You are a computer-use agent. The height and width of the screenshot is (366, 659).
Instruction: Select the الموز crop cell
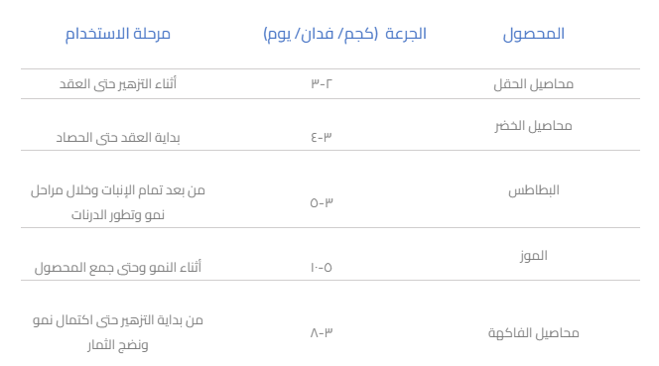click(x=533, y=256)
